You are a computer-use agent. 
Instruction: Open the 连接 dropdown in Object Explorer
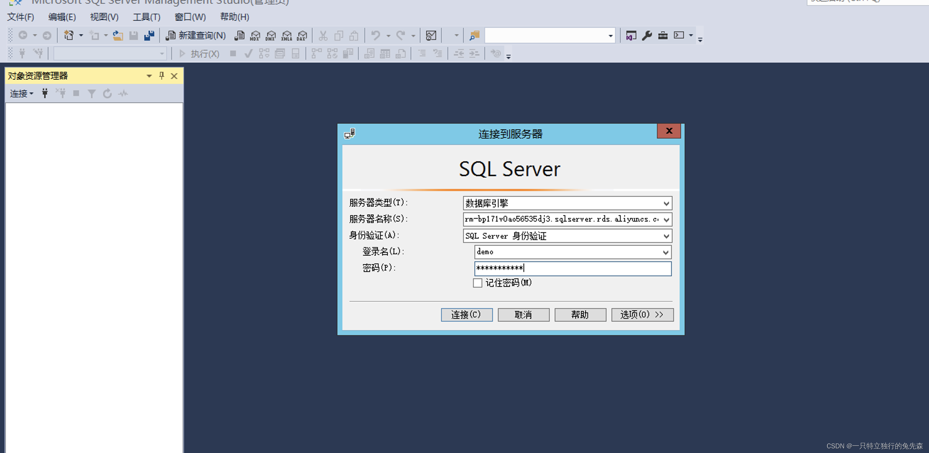coord(21,94)
